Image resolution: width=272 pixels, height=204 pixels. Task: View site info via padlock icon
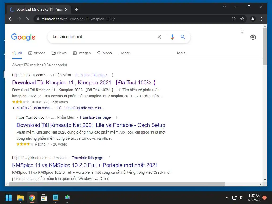click(x=38, y=19)
